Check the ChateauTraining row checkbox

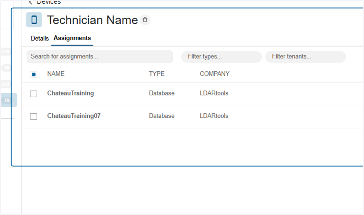(x=34, y=94)
